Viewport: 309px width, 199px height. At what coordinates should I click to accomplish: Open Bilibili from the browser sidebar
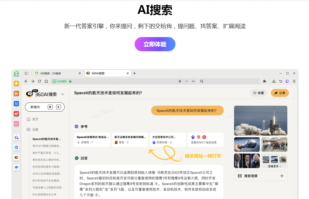(x=16, y=124)
